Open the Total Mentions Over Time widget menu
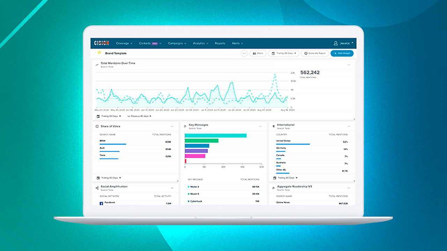Image resolution: width=447 pixels, height=251 pixels. tap(349, 64)
